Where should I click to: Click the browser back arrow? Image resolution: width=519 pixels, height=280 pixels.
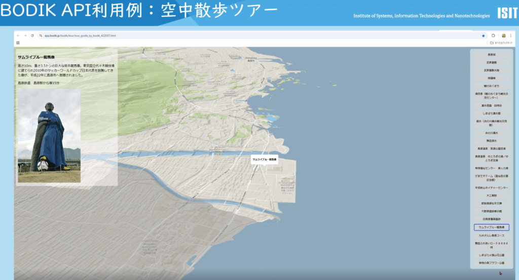coord(18,36)
